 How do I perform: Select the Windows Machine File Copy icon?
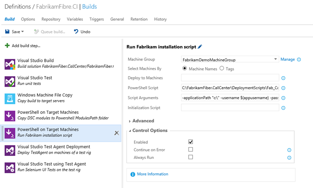click(10, 98)
